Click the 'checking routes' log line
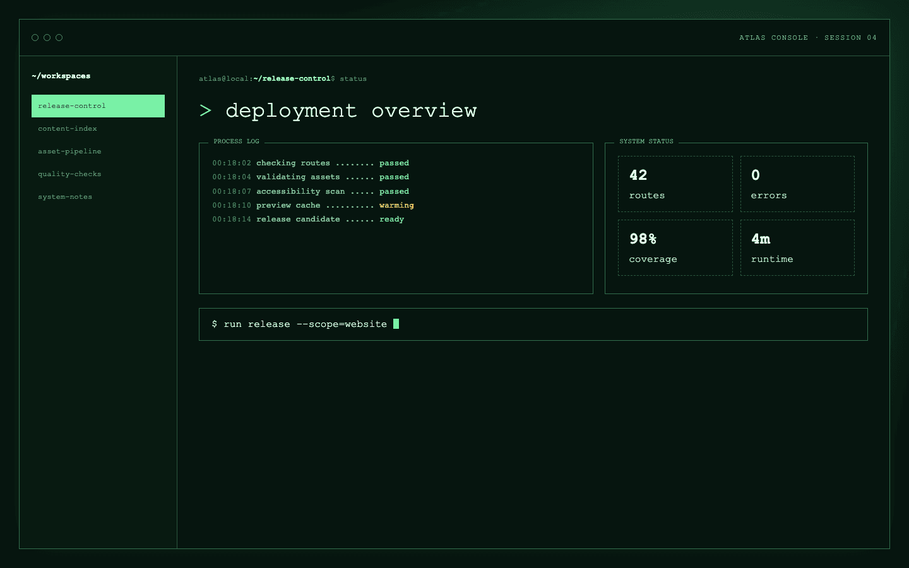 [x=311, y=163]
